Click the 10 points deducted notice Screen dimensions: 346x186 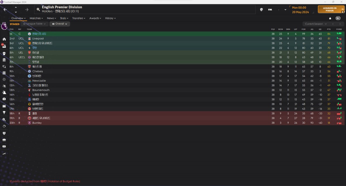click(x=45, y=181)
